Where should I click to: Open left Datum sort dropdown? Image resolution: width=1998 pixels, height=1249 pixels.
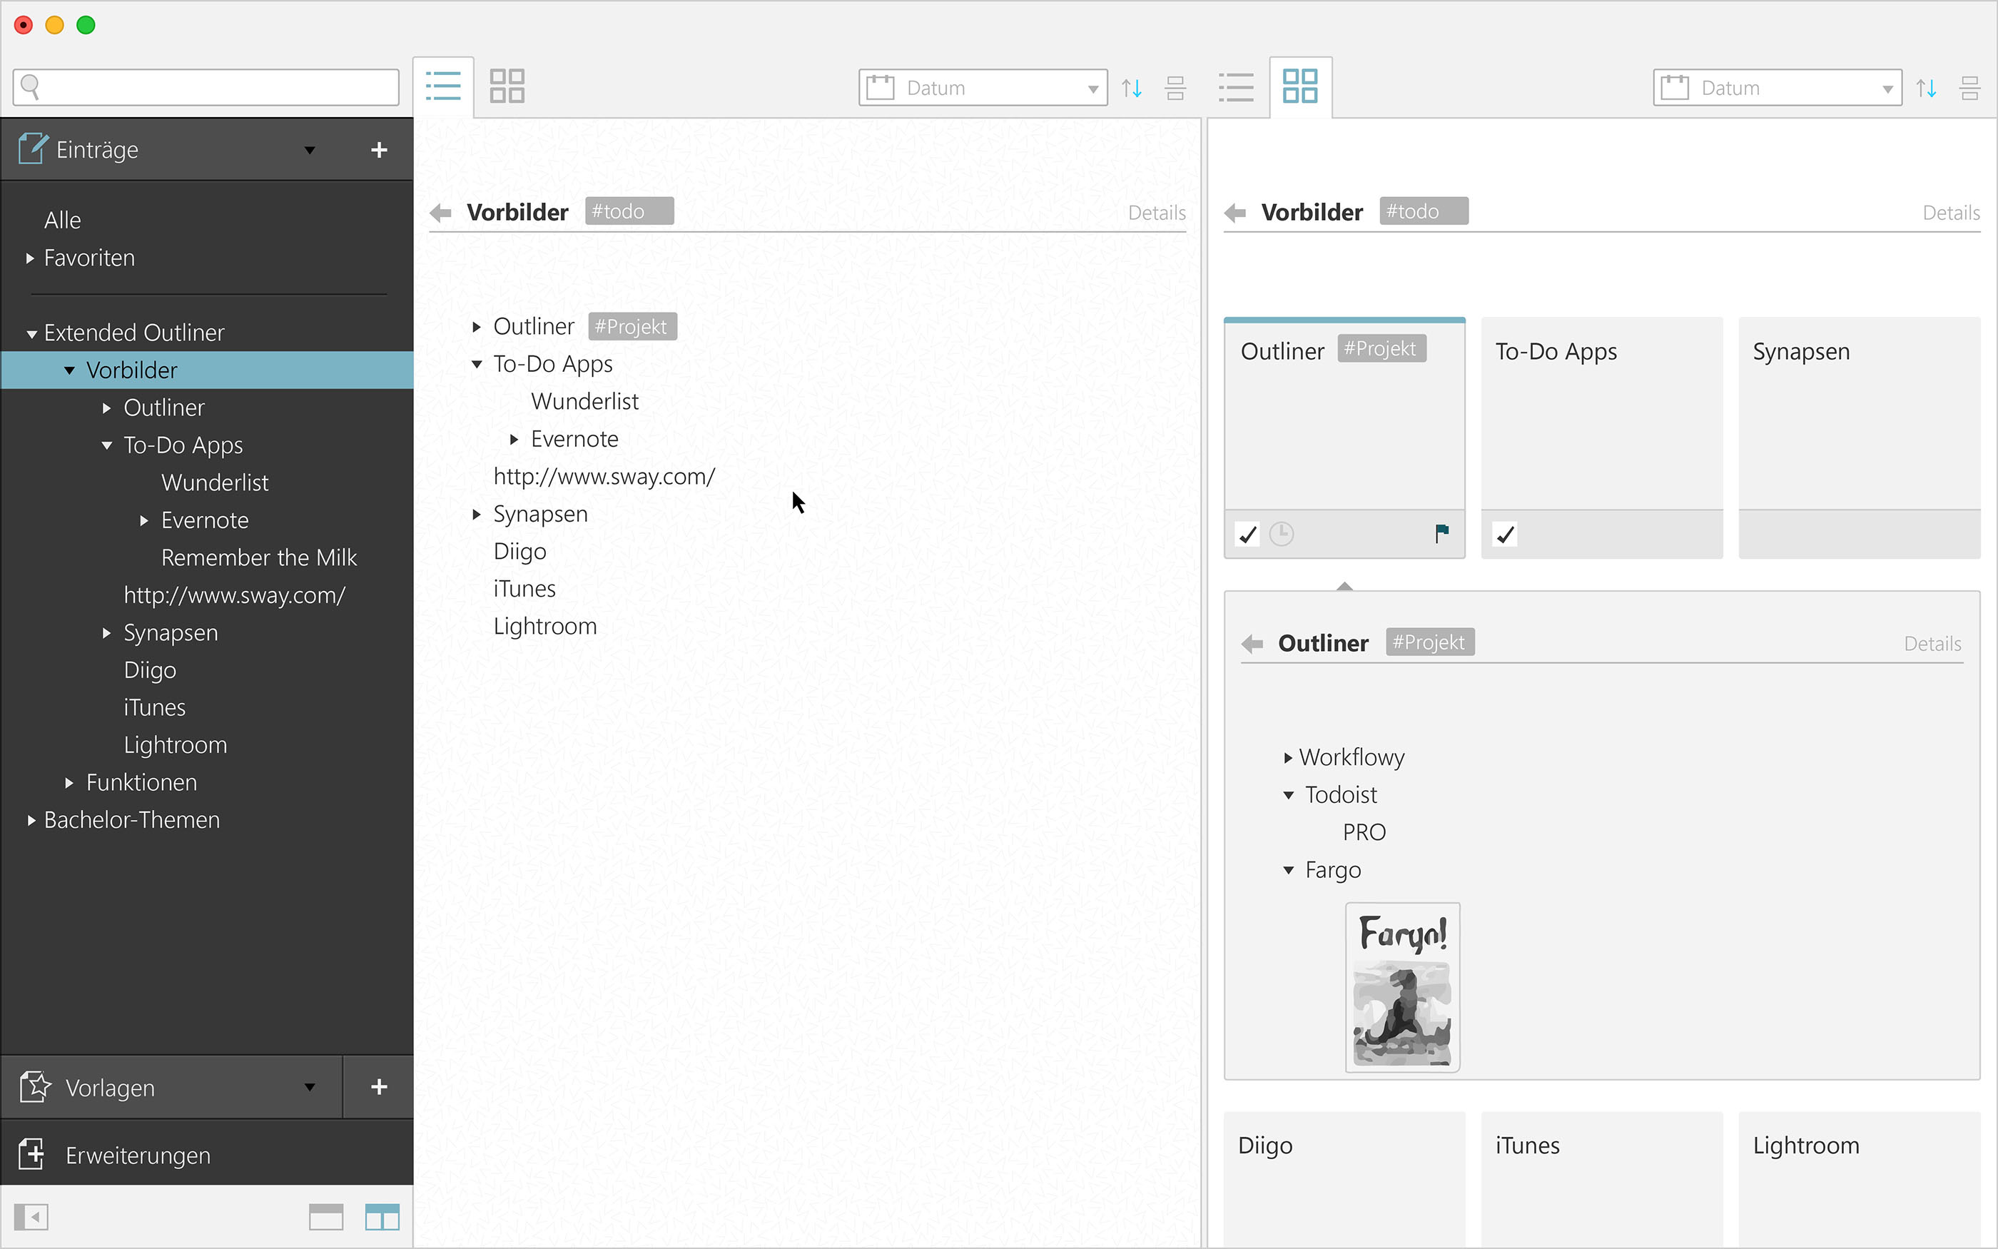pyautogui.click(x=983, y=88)
